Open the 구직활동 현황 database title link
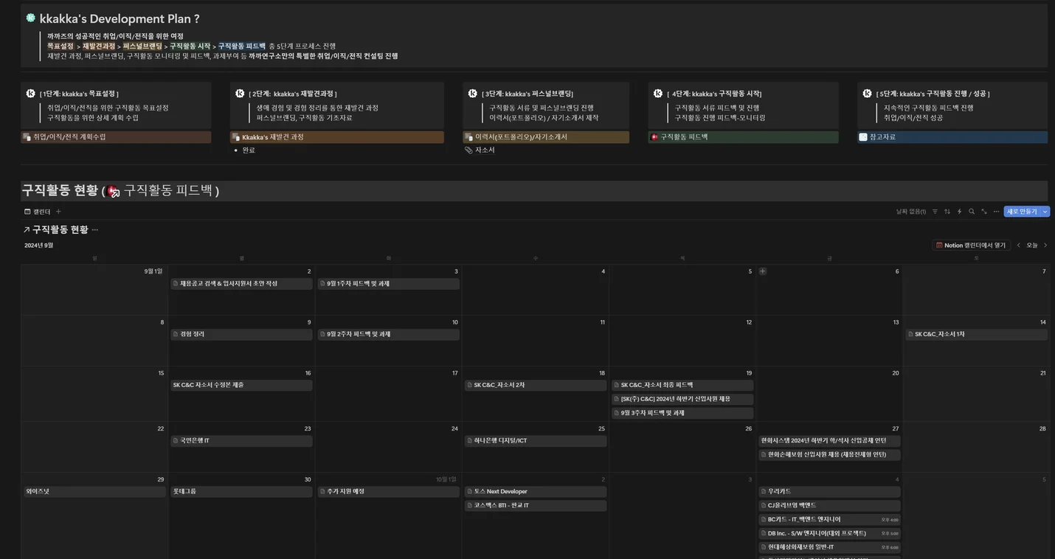This screenshot has height=559, width=1055. [60, 230]
